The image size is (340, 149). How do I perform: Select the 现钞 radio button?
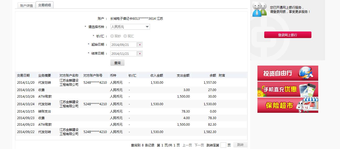point(112,36)
